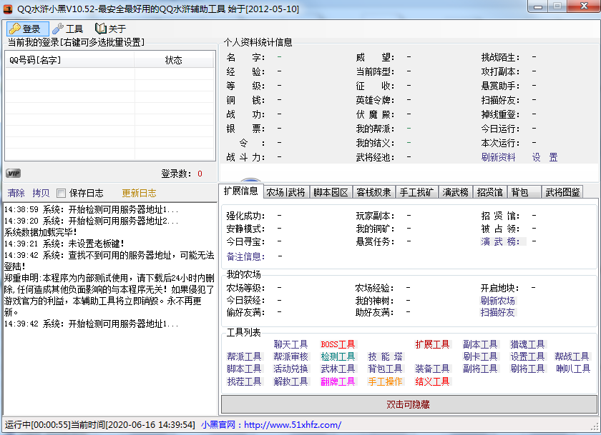Open 帮战工具
The width and height of the screenshot is (601, 435).
click(x=572, y=356)
